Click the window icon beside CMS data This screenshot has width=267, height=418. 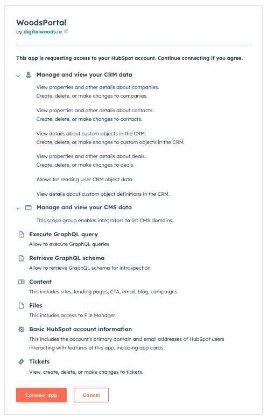coord(28,208)
